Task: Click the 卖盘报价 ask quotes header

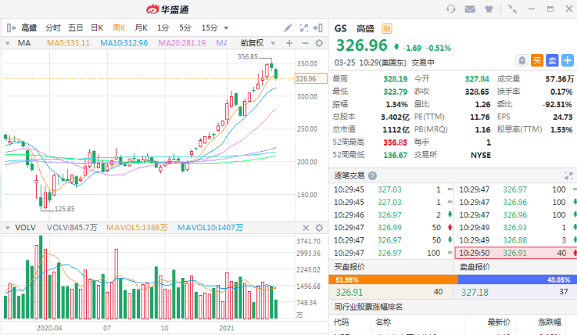Action: click(x=475, y=266)
